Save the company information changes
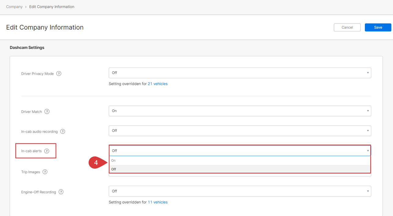Screen dimensions: 393x216 pyautogui.click(x=378, y=27)
